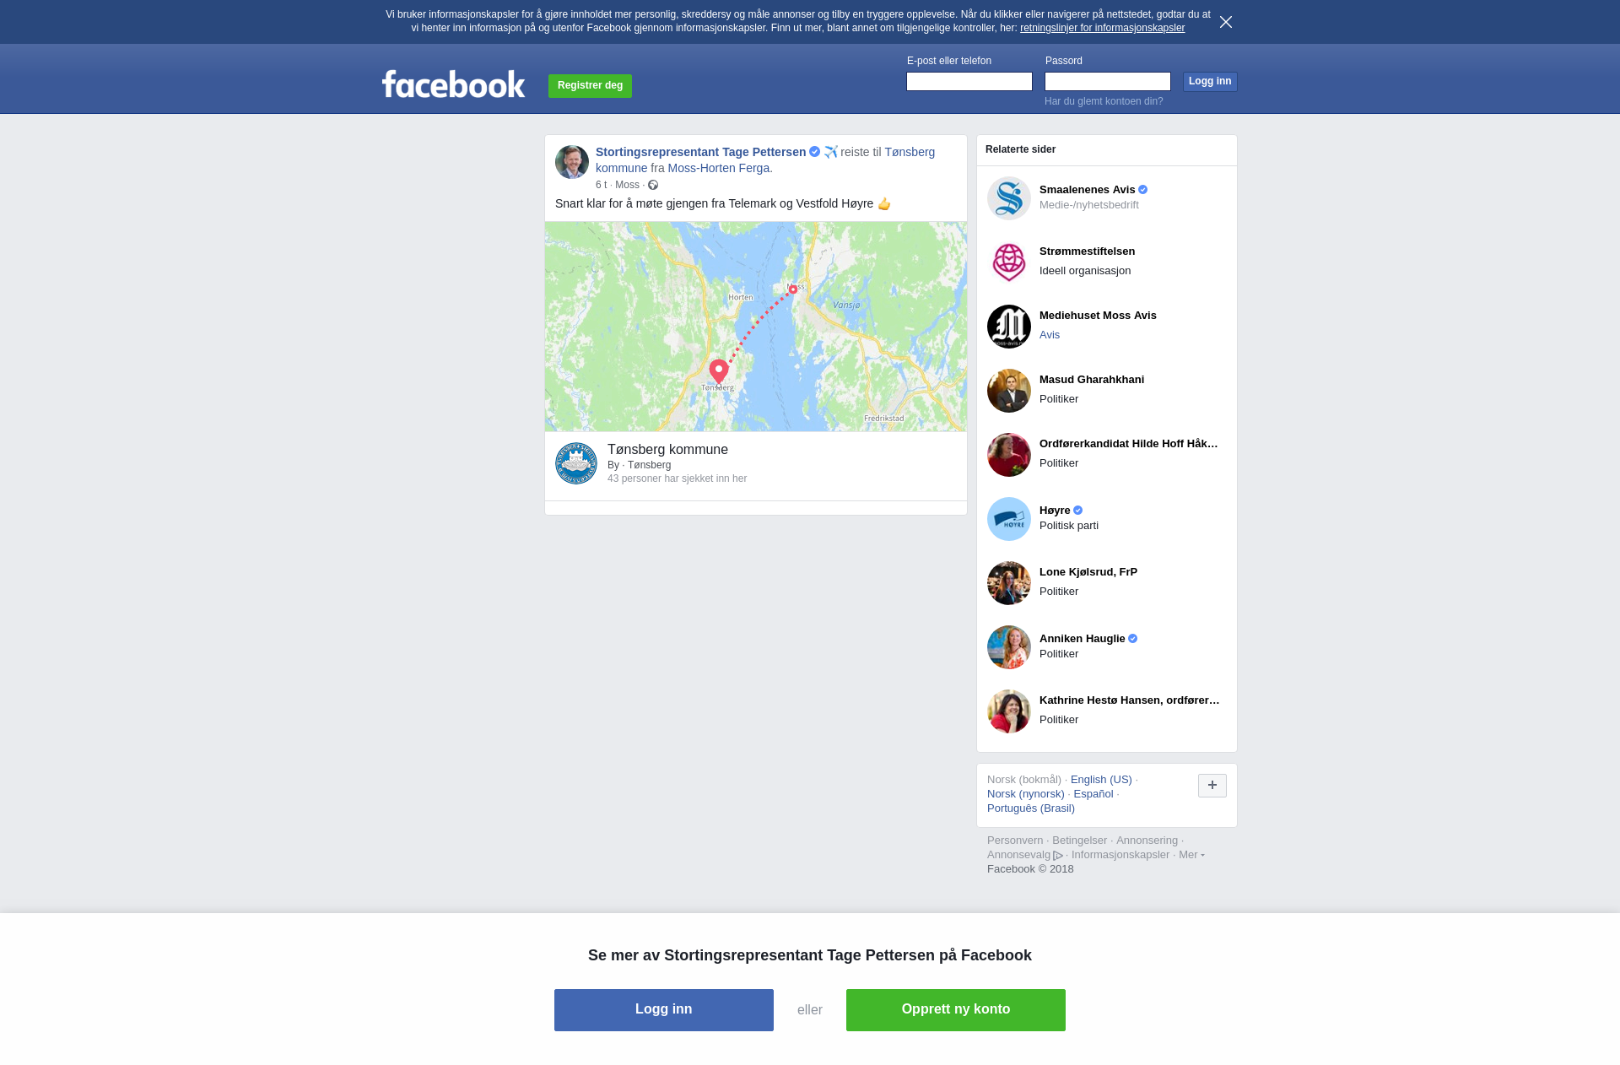
Task: Click the Tønsberg map thumbnail
Action: point(756,327)
